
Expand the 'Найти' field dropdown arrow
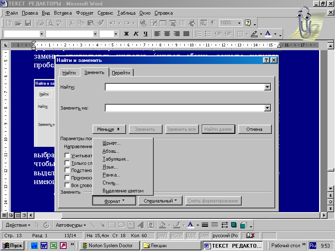(x=267, y=87)
